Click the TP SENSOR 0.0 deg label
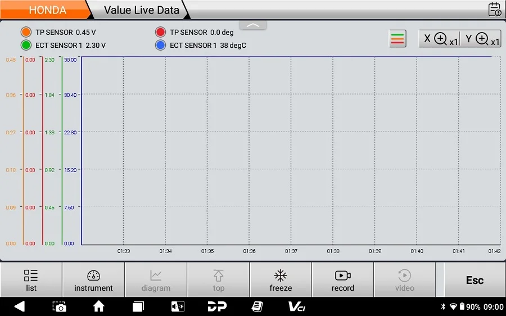506x316 pixels. (x=202, y=32)
